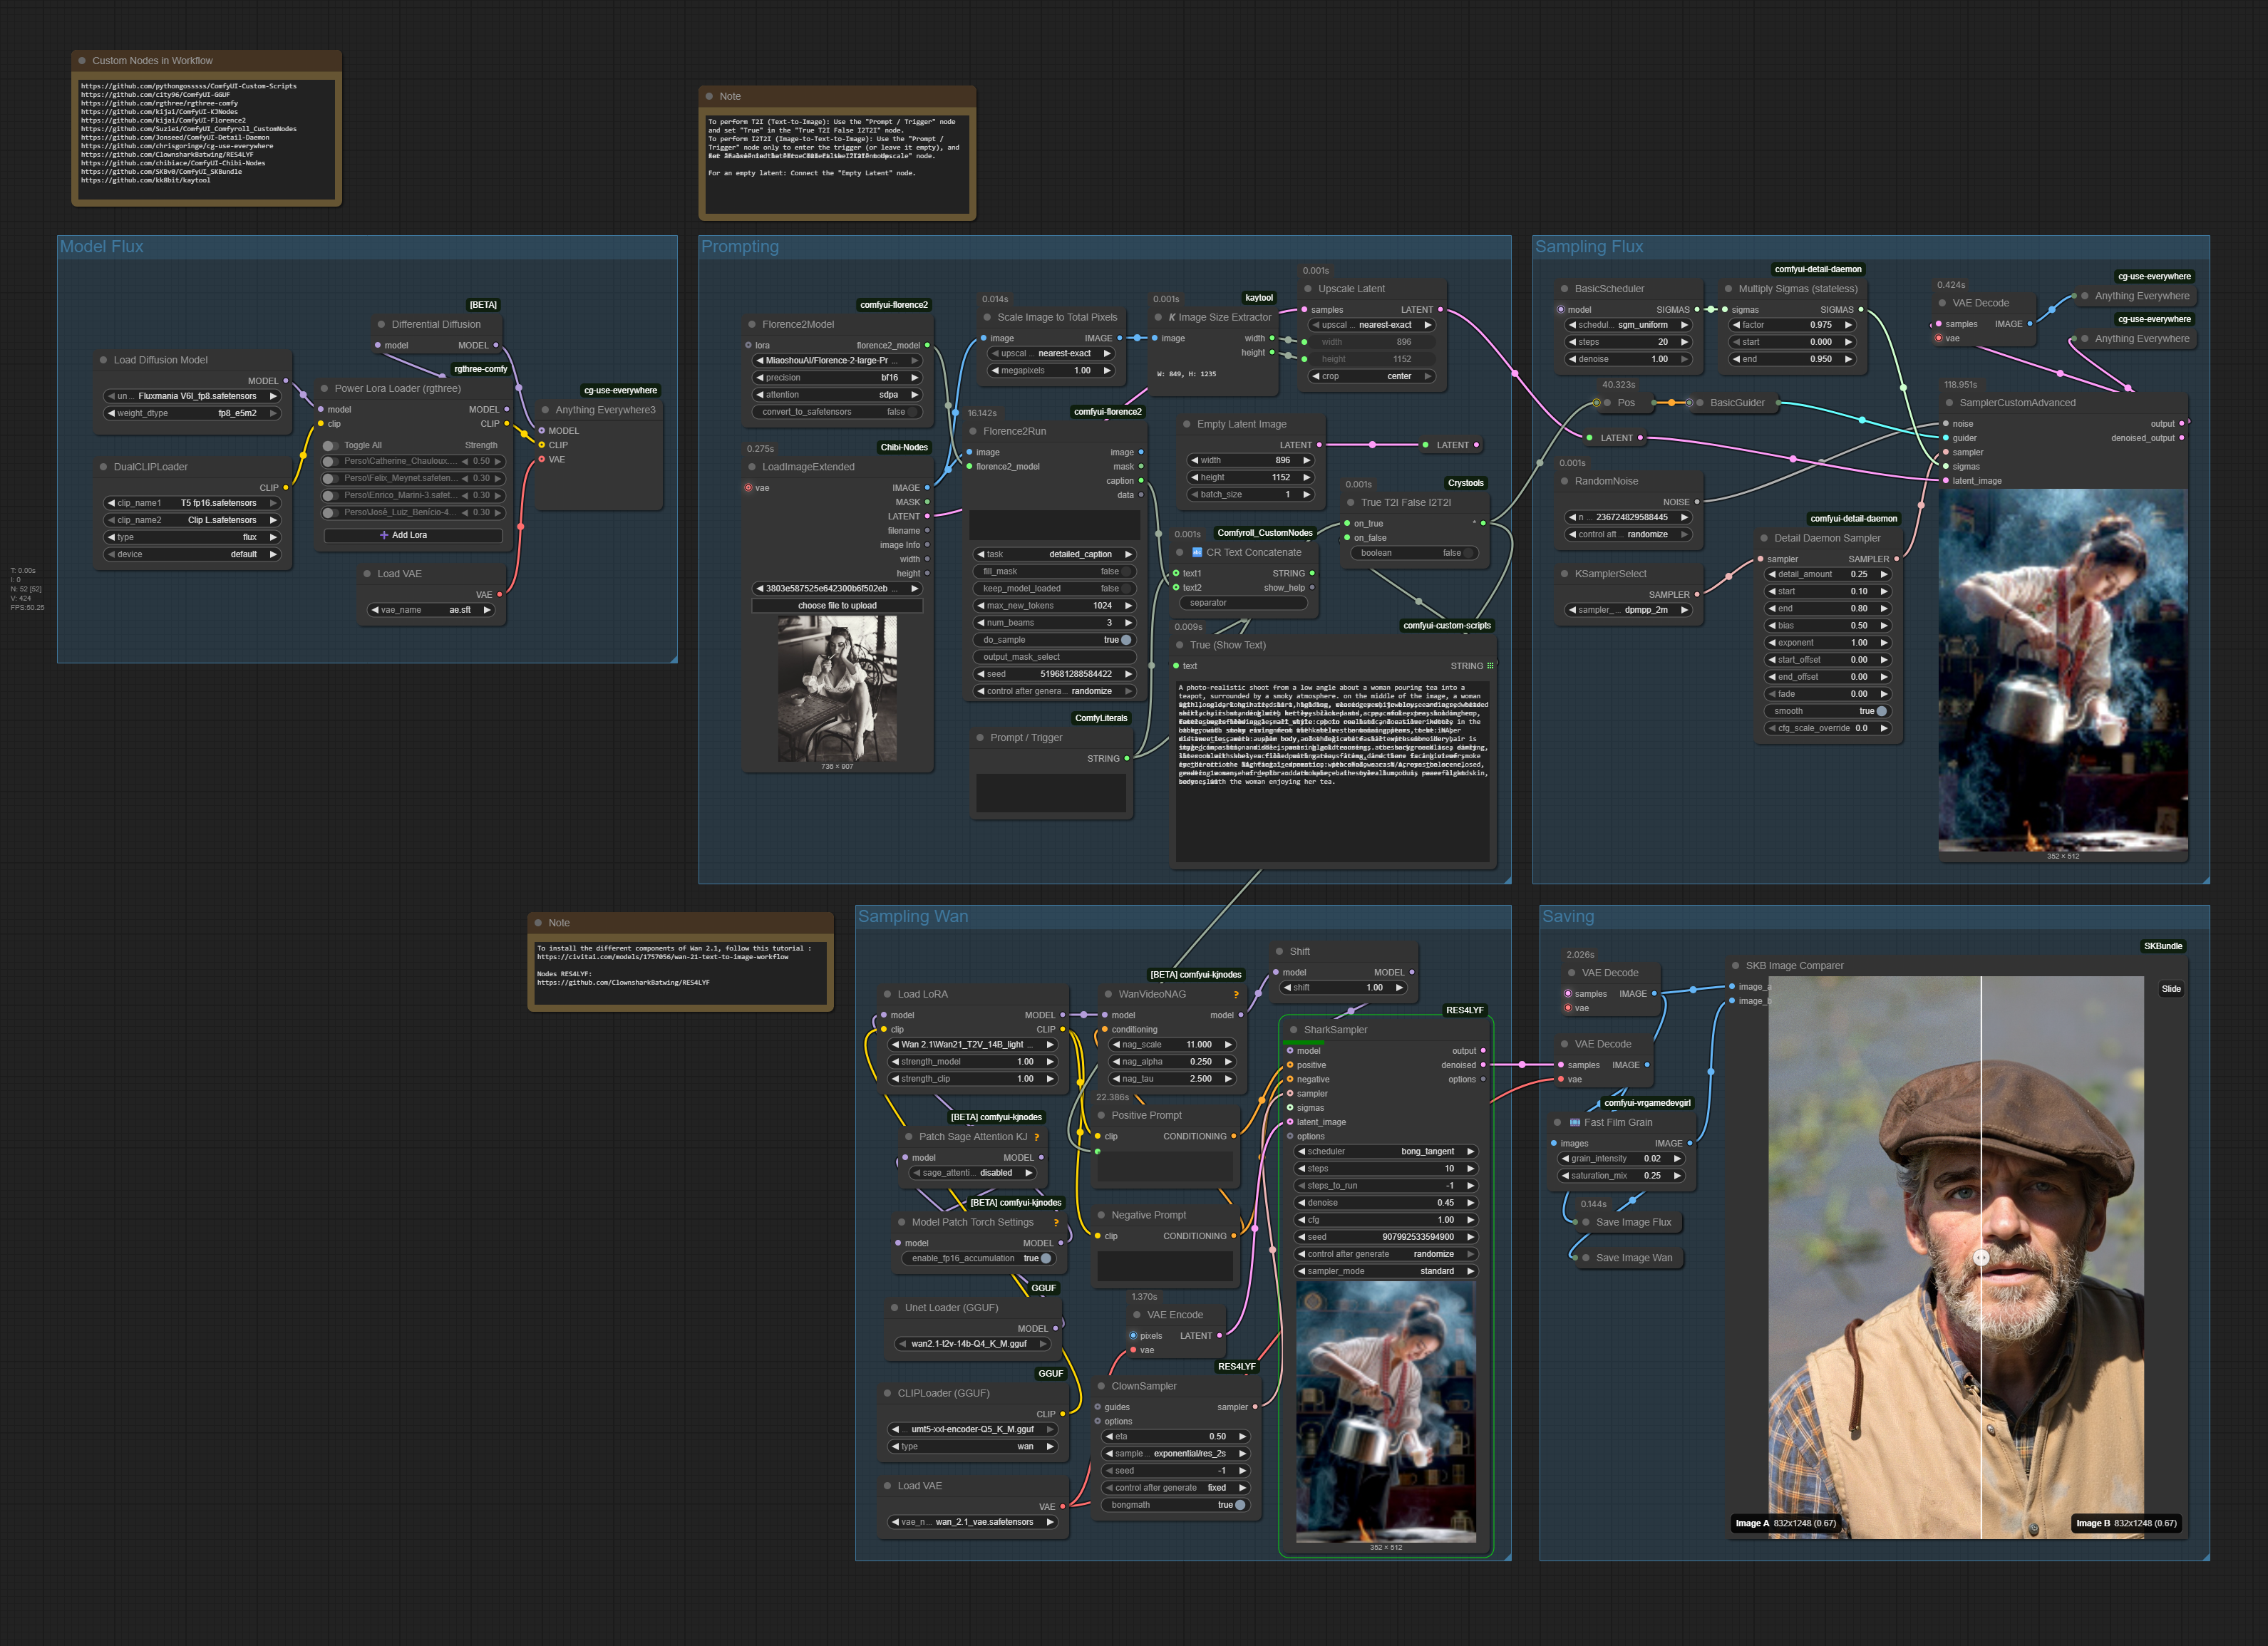This screenshot has height=1646, width=2268.
Task: Increase the Basic Scheduler steps value arrow
Action: (1684, 342)
